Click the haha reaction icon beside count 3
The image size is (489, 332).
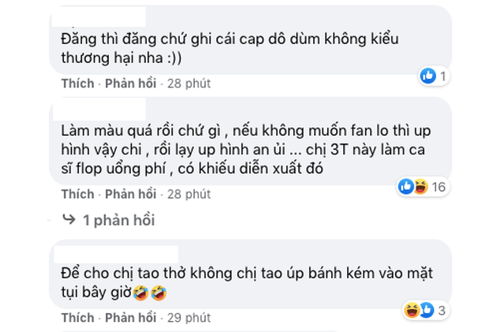pos(412,310)
